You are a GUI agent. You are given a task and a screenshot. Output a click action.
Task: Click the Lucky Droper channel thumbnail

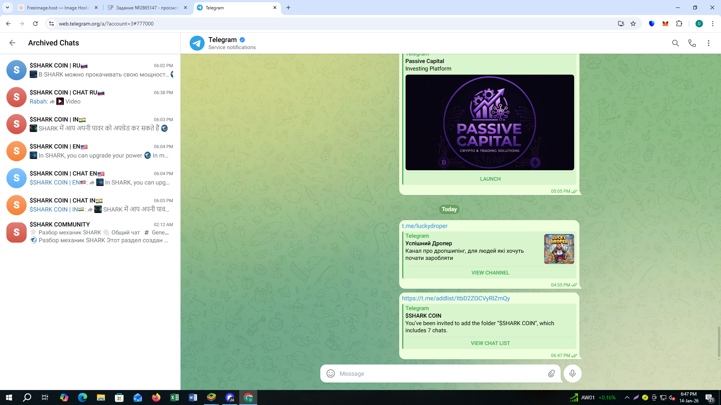559,249
